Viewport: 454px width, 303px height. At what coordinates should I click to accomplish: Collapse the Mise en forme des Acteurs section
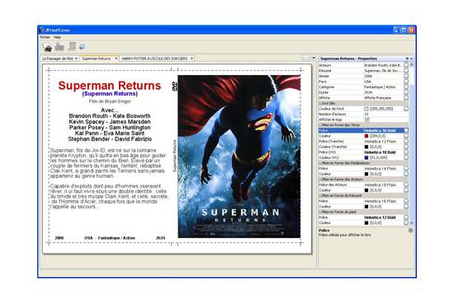(x=320, y=179)
